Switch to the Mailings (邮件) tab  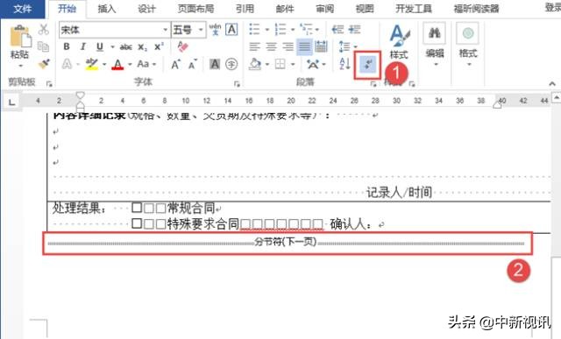pos(285,9)
